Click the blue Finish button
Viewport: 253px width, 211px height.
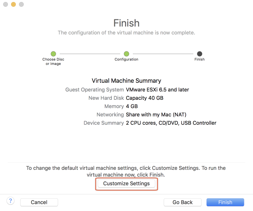225,202
